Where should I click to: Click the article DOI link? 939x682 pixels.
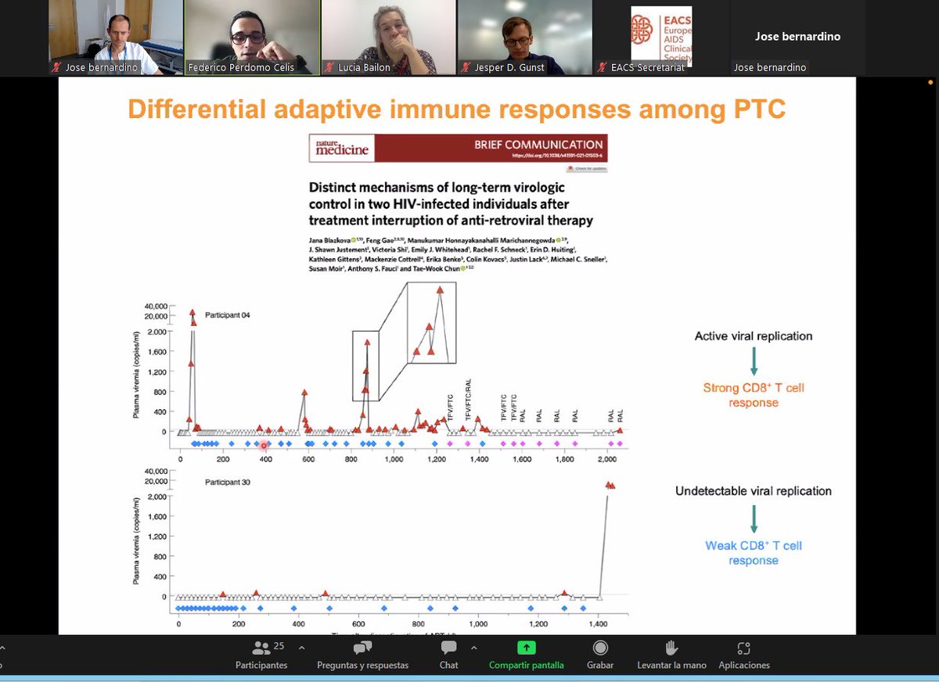click(556, 156)
